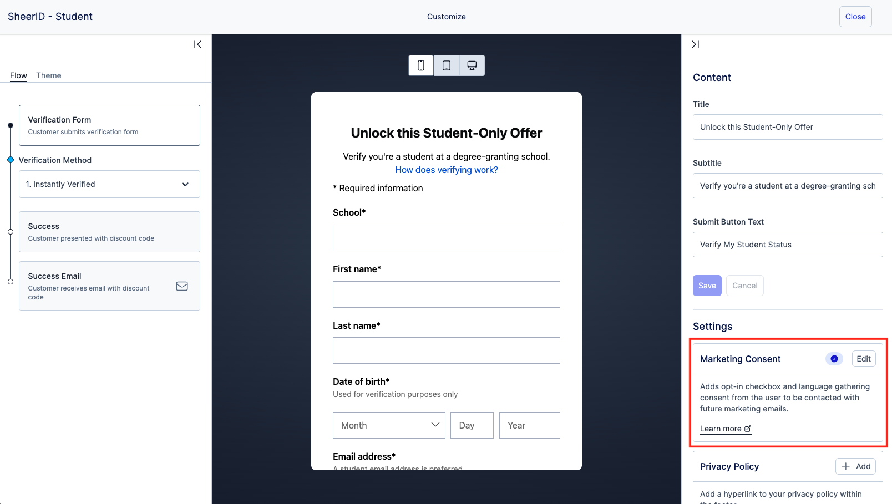This screenshot has width=892, height=504.
Task: Select the Flow tab
Action: [x=18, y=75]
